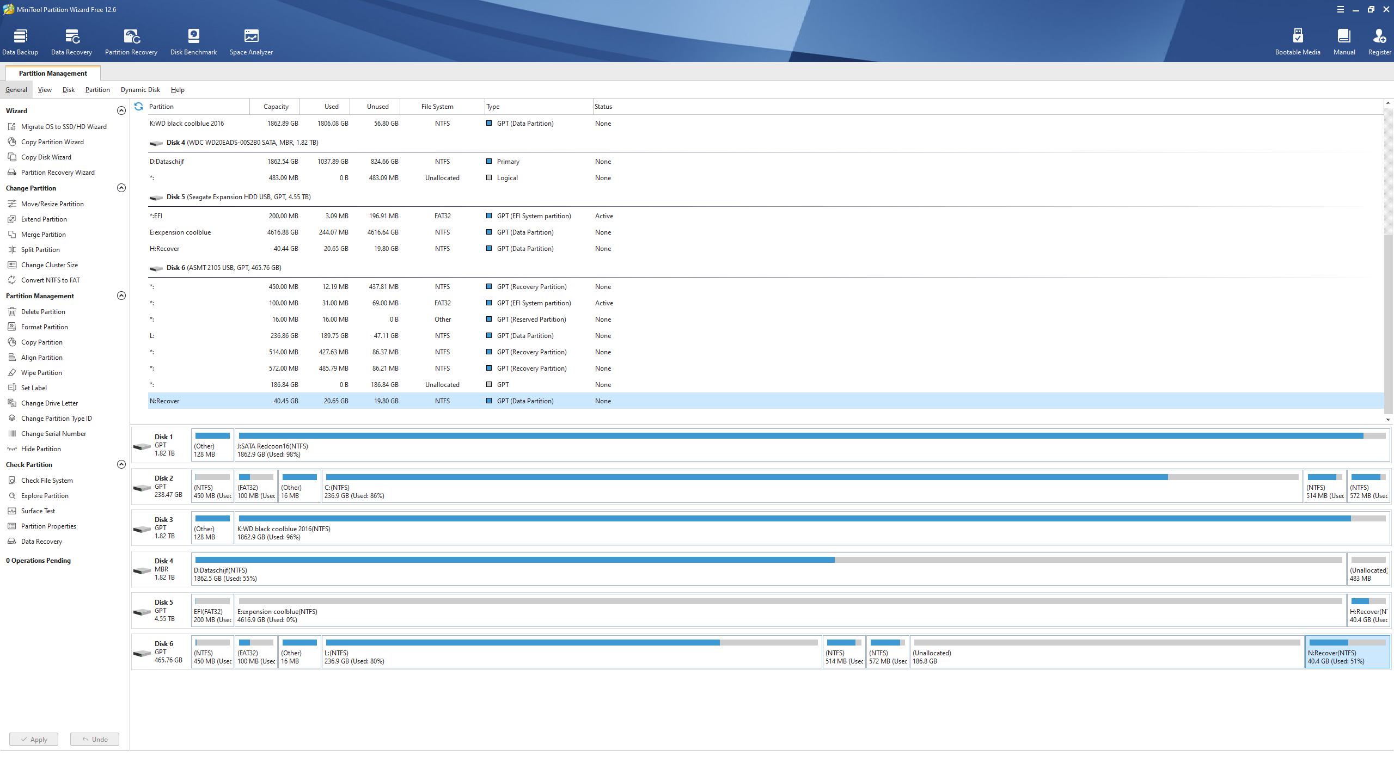The height and width of the screenshot is (762, 1394).
Task: Click the C:(NTFS) usage bar on Disk 2
Action: (x=811, y=477)
